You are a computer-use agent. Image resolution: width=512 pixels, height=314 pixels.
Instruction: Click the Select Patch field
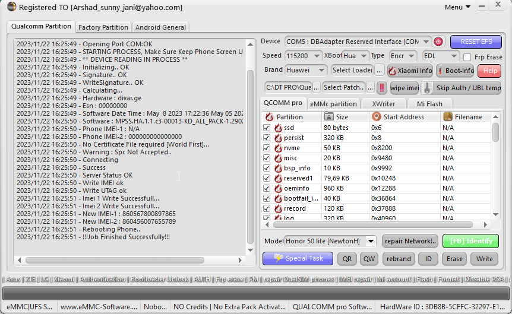click(343, 87)
